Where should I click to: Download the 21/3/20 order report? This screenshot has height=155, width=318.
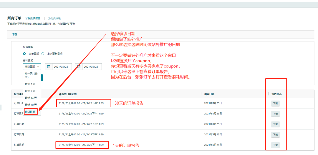(x=275, y=145)
